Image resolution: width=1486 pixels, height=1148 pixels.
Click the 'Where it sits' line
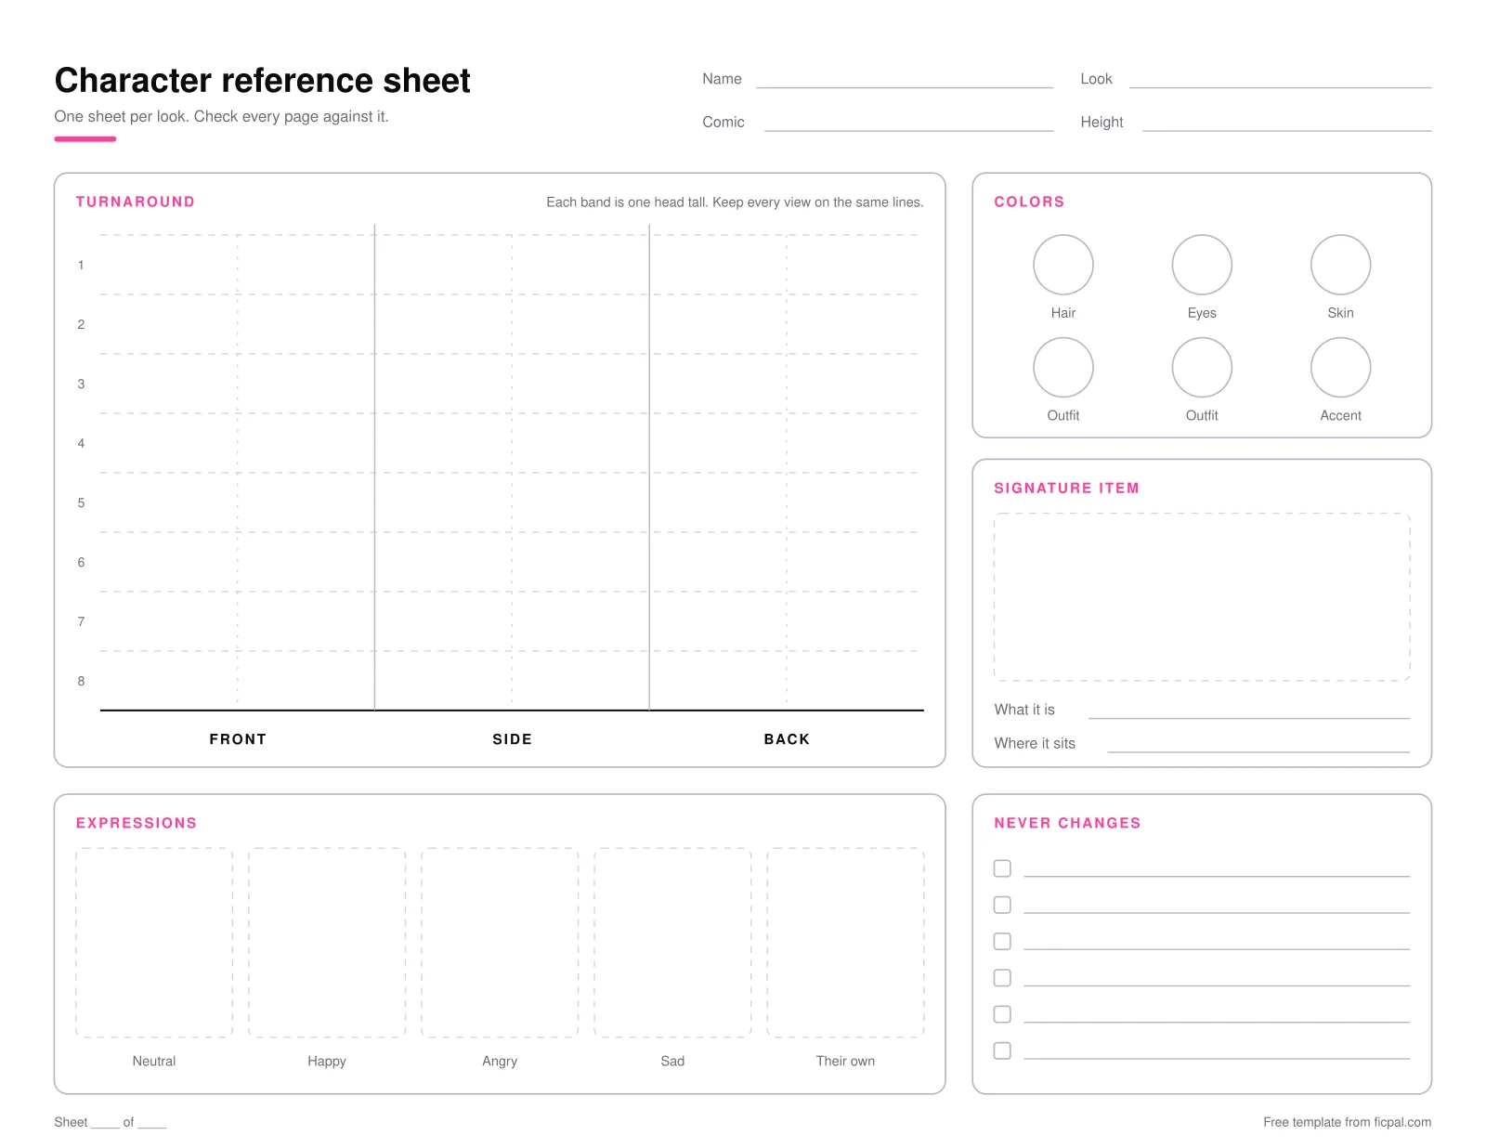[x=1258, y=750]
